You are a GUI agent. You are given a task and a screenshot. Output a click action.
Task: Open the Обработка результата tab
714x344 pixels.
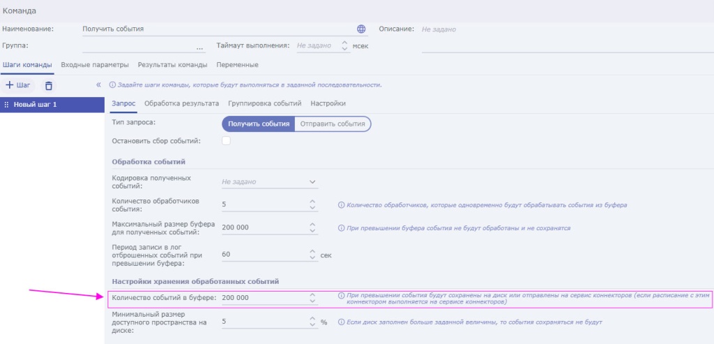click(181, 103)
